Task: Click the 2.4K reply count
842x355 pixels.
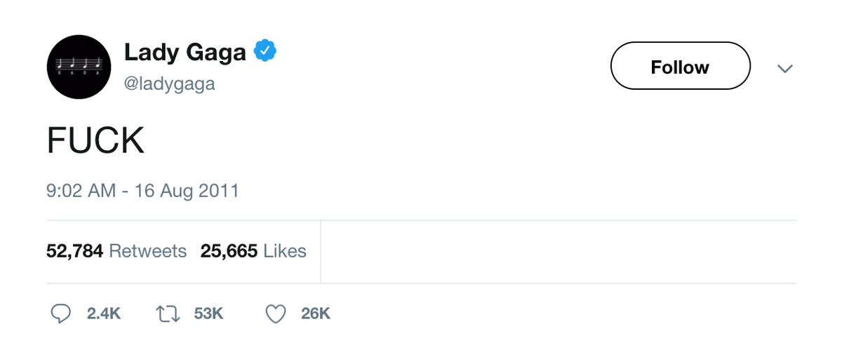Action: pos(104,314)
